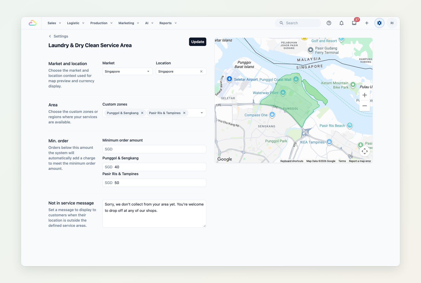Open the Market dropdown
The height and width of the screenshot is (283, 421).
[x=128, y=71]
